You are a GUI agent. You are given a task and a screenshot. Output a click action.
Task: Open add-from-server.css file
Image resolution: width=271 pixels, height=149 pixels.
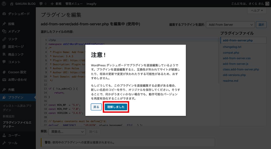237,58
